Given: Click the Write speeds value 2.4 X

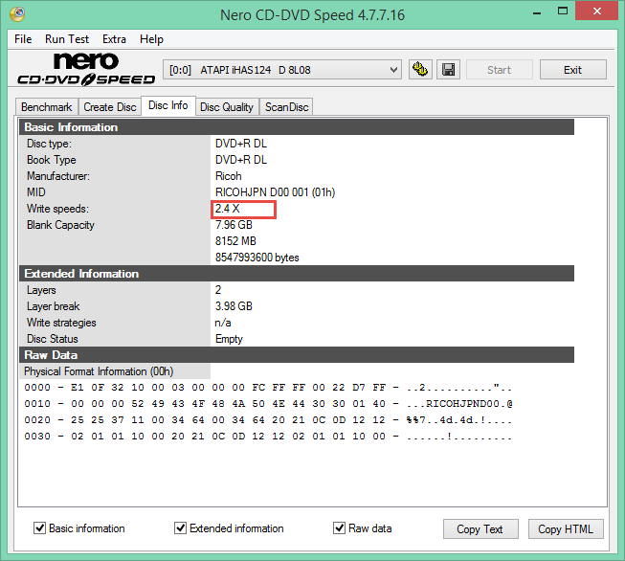Looking at the screenshot, I should (x=227, y=209).
